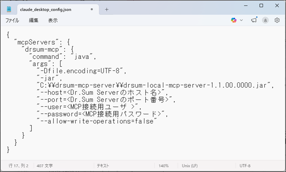Add a new tab with the plus button

click(107, 10)
